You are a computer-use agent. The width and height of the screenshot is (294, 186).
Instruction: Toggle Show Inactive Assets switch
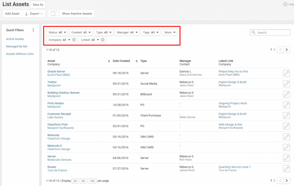(x=55, y=13)
